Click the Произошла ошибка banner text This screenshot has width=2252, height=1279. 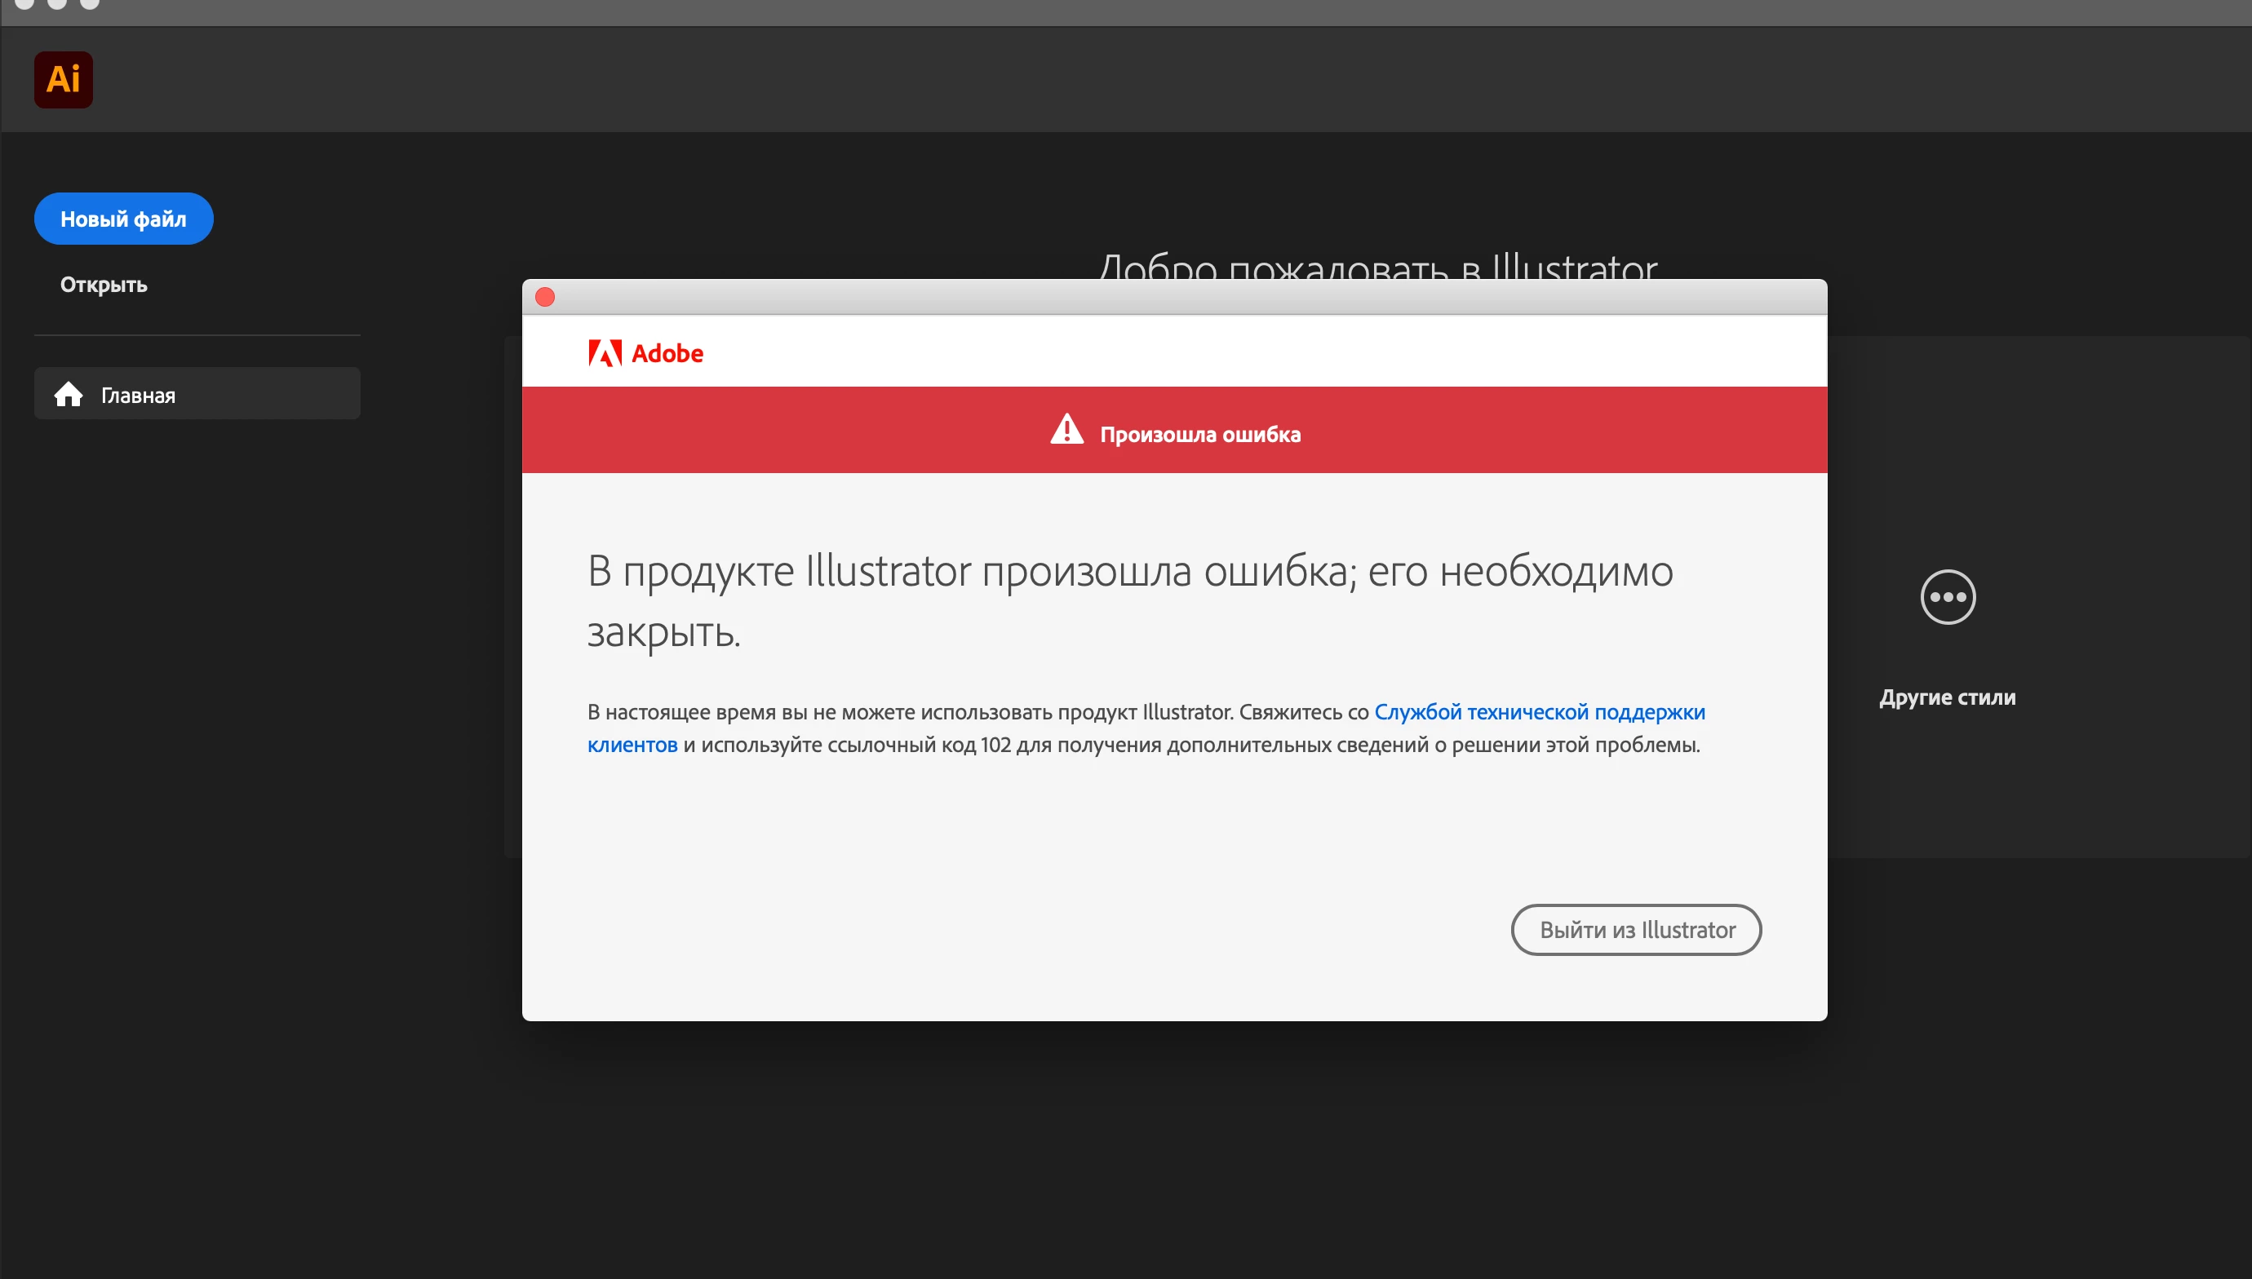click(x=1199, y=434)
